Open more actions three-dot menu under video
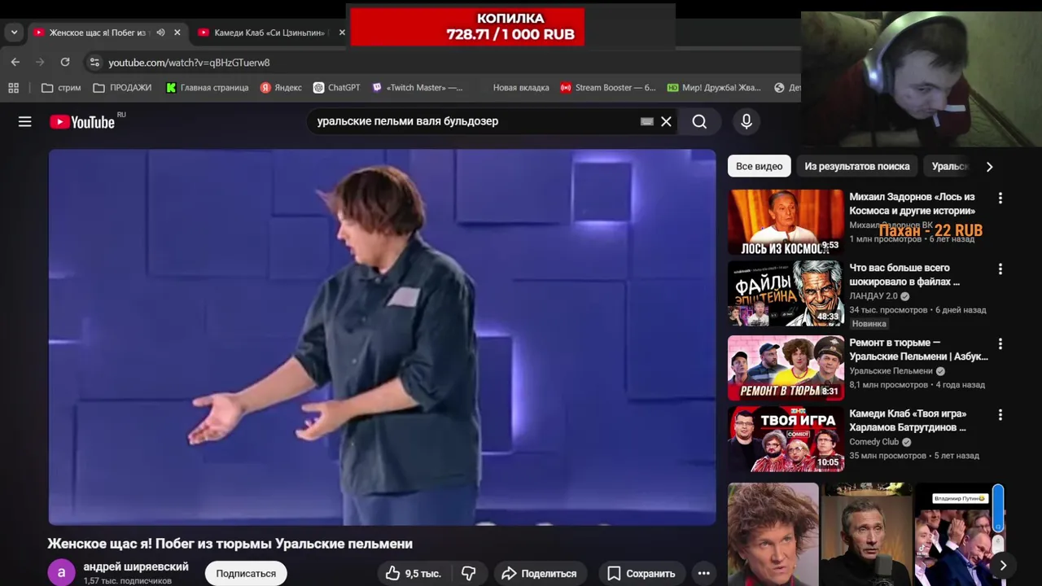The height and width of the screenshot is (586, 1042). [x=704, y=573]
